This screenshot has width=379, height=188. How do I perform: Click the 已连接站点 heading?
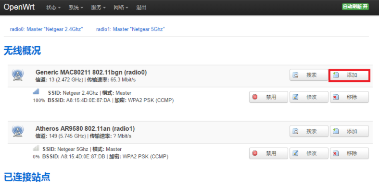(x=27, y=177)
